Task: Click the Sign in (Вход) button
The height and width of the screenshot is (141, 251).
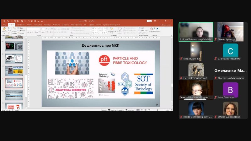Action: coord(149,21)
